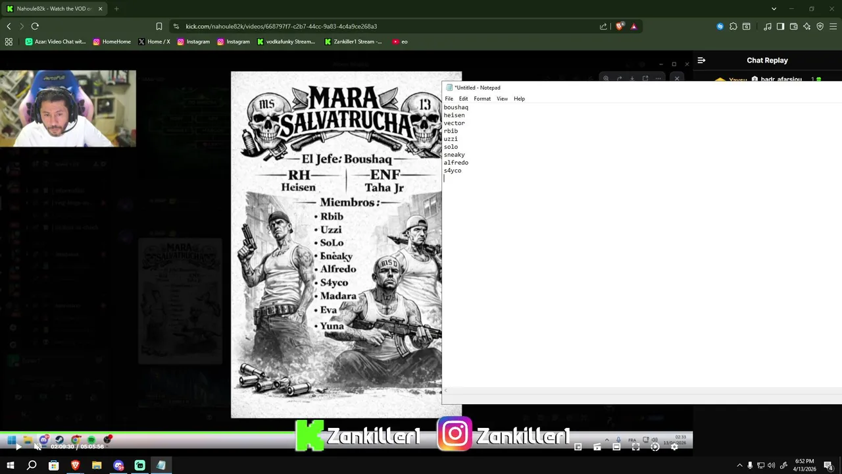Close the Nahoule82k VOD tab

(101, 9)
